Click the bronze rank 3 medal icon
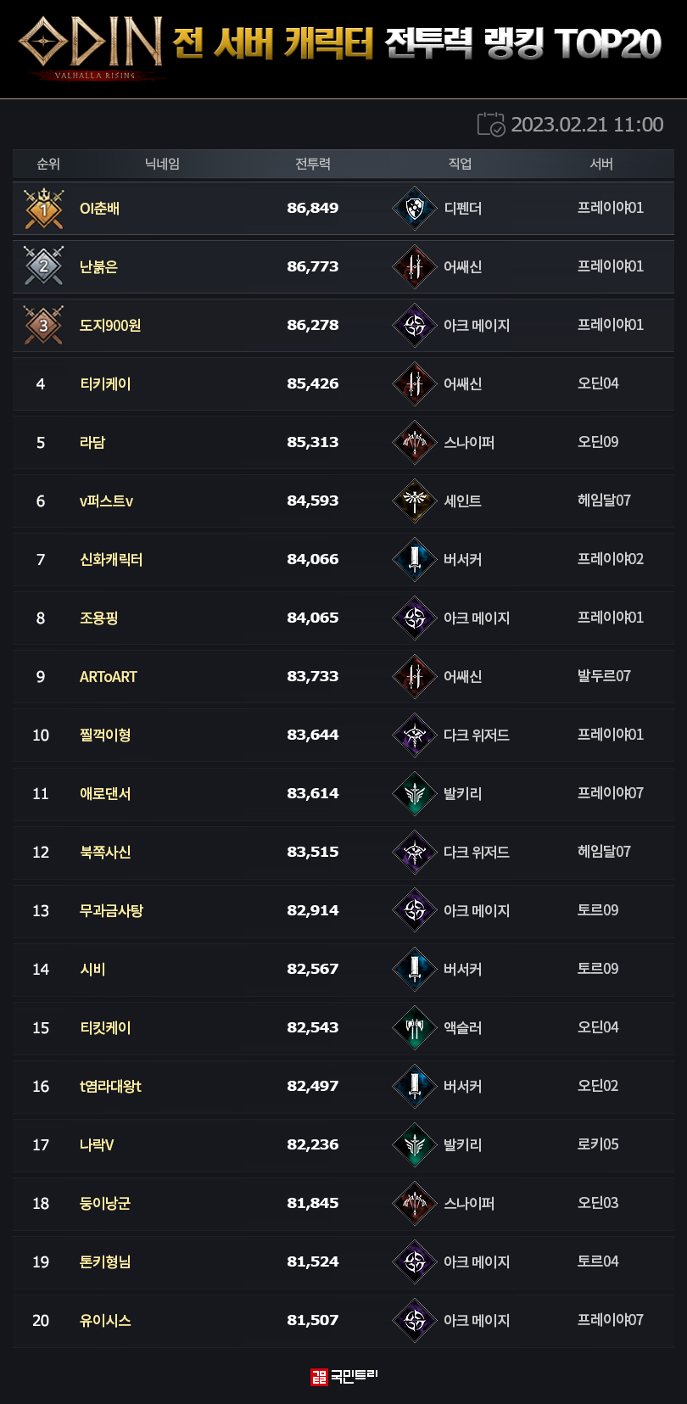The image size is (687, 1404). click(44, 325)
